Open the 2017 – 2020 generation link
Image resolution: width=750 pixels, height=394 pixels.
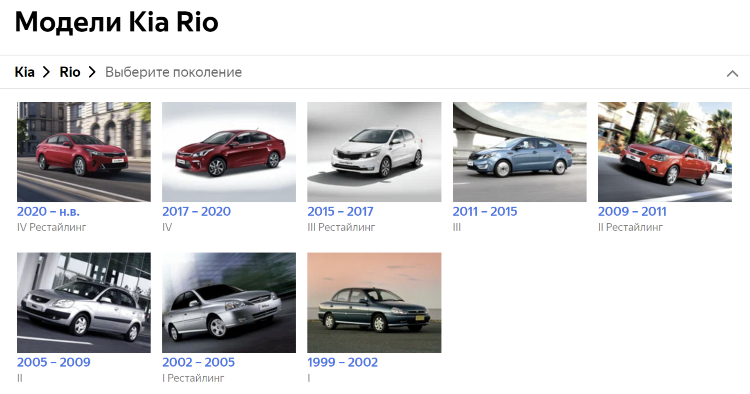[196, 211]
